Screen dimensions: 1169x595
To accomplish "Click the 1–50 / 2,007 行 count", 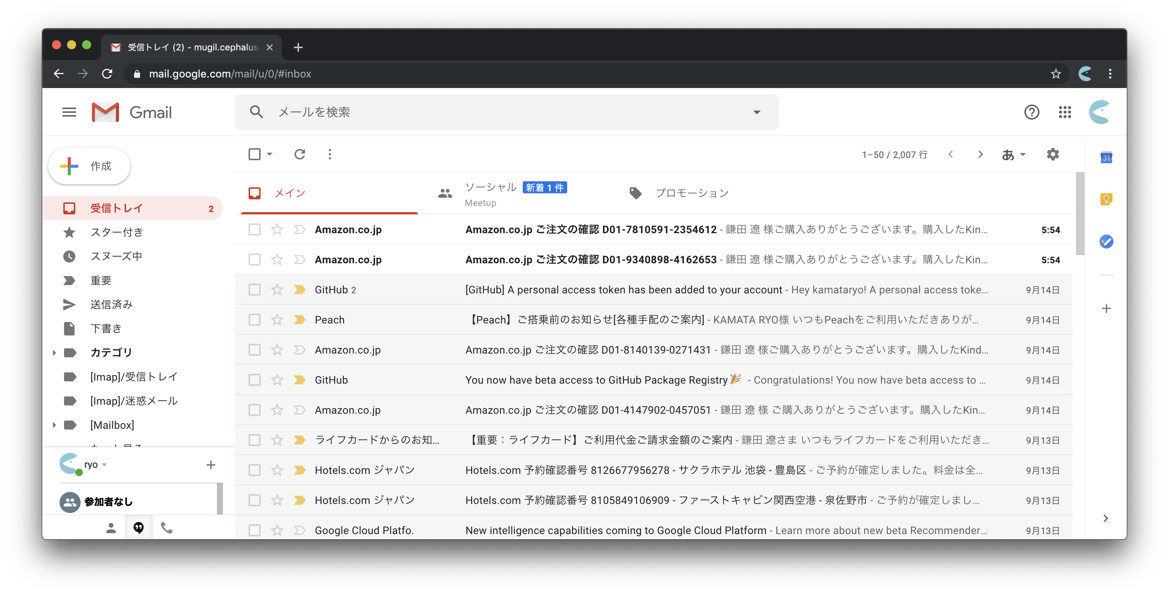I will point(894,155).
